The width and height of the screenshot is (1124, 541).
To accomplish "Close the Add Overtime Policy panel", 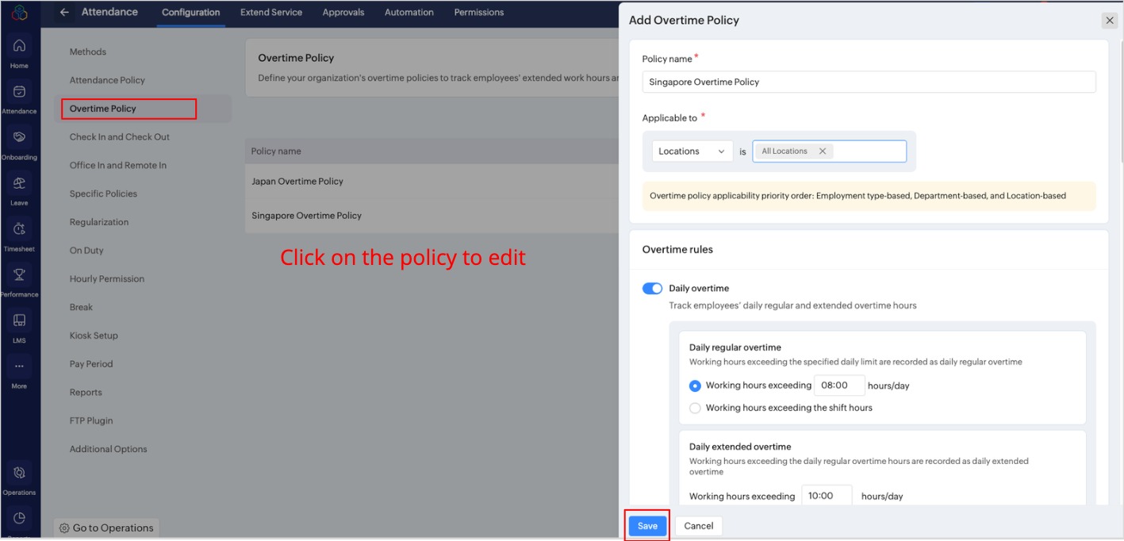I will tap(1109, 21).
